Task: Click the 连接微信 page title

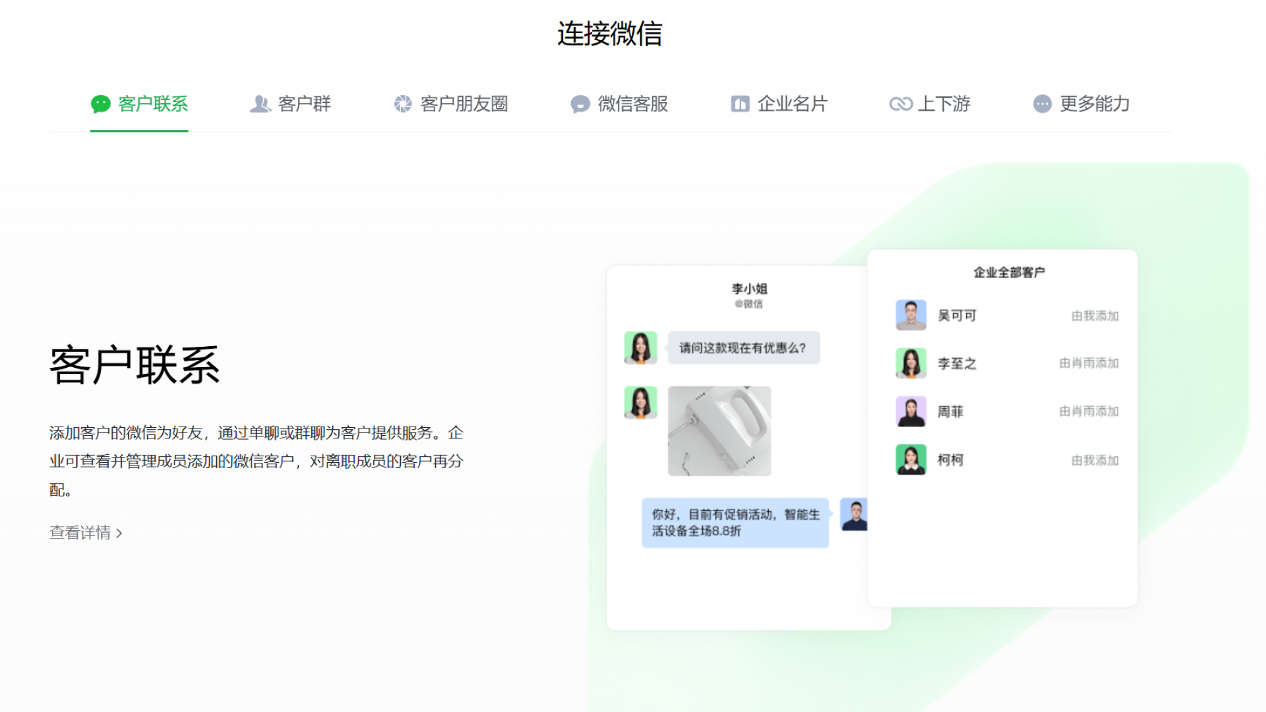Action: coord(610,32)
